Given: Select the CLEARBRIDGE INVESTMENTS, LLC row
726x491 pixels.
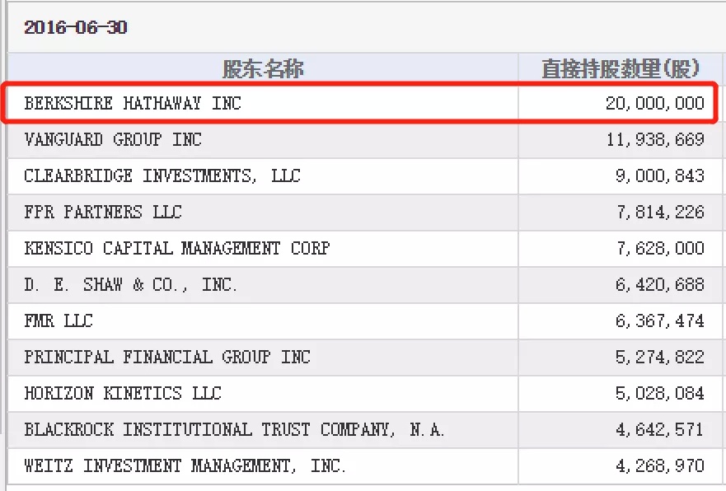Looking at the screenshot, I should (x=365, y=175).
